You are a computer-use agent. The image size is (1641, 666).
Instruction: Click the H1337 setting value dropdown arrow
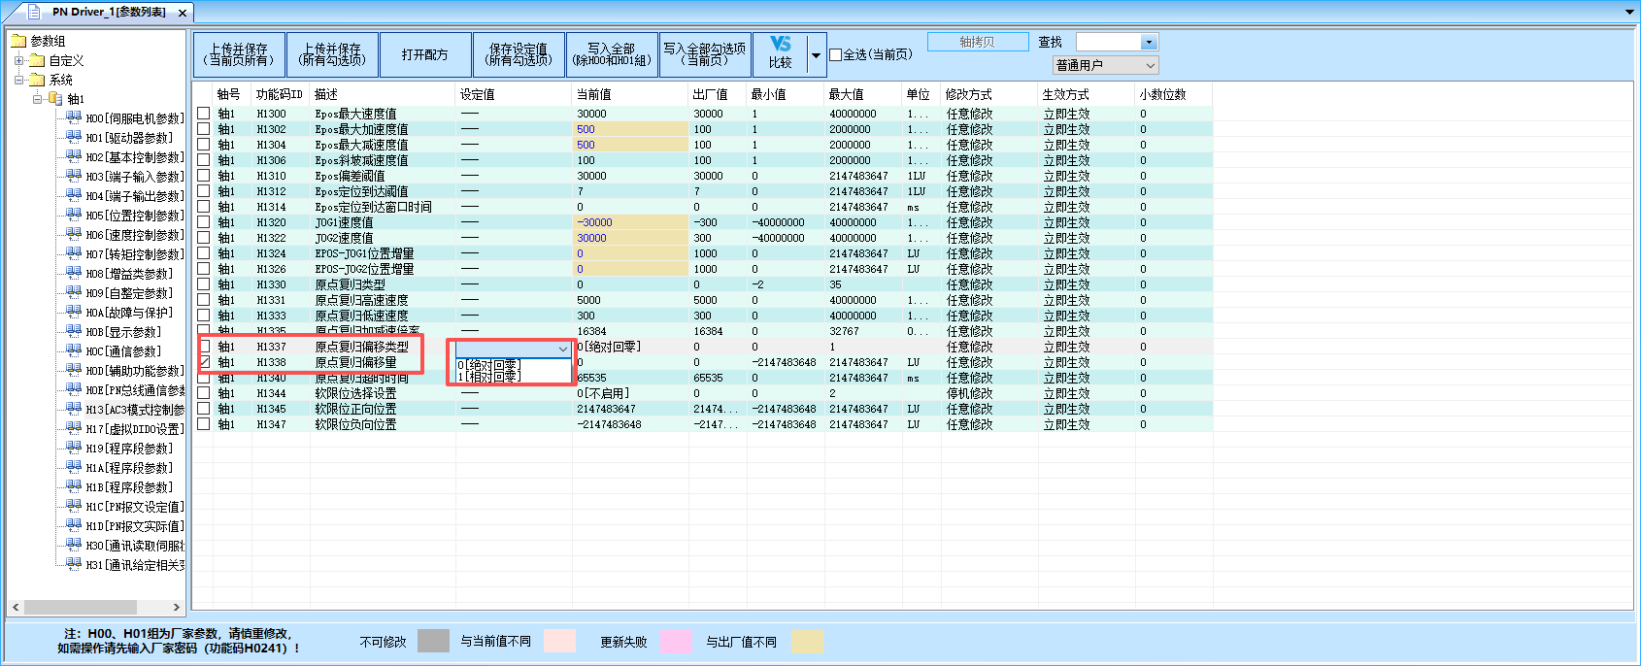pyautogui.click(x=562, y=349)
